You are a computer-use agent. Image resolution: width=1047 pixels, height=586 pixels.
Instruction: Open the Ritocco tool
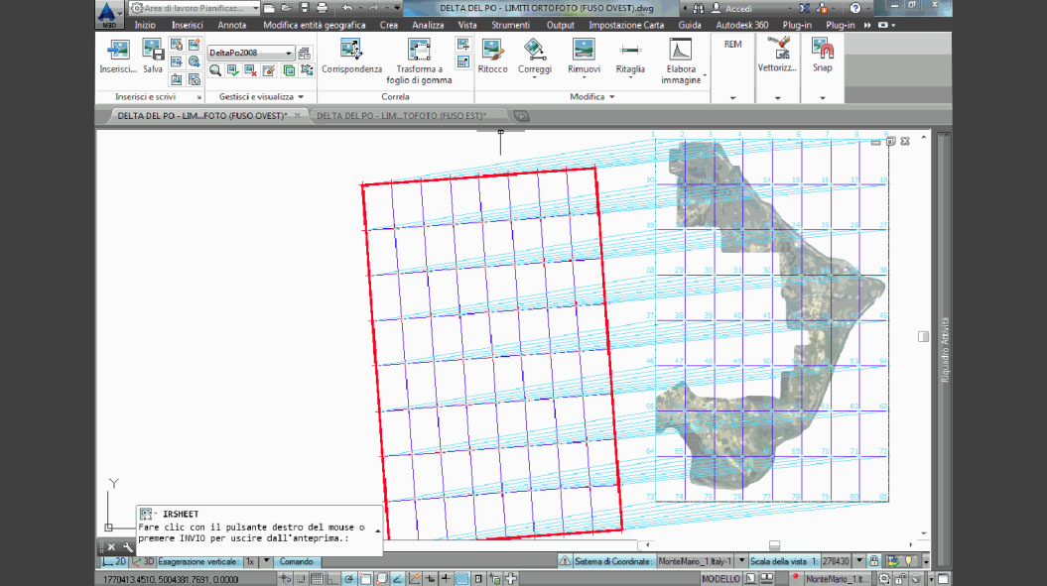(x=493, y=57)
